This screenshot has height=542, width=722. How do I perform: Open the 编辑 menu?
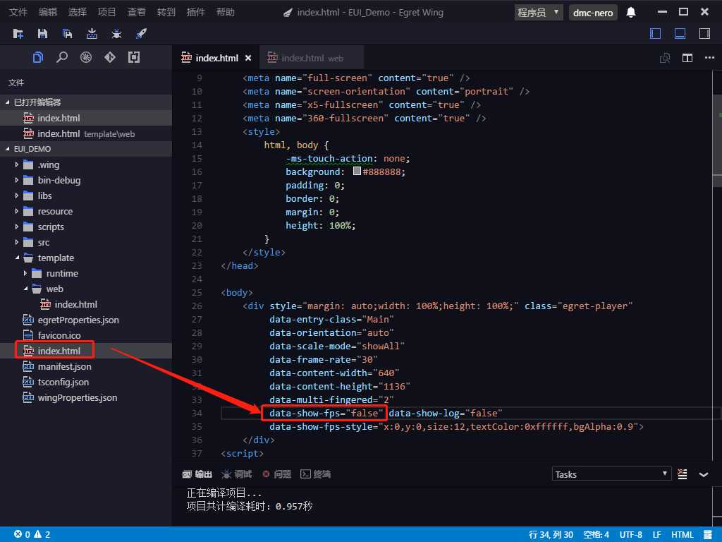(x=48, y=12)
